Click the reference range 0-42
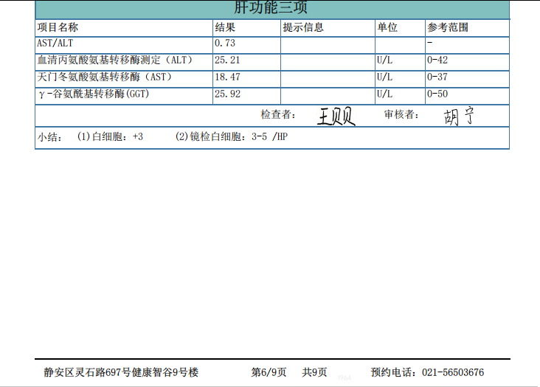The image size is (540, 387). (x=437, y=60)
